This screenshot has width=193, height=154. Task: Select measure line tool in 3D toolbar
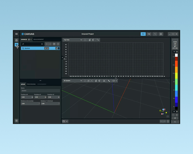coord(109,81)
